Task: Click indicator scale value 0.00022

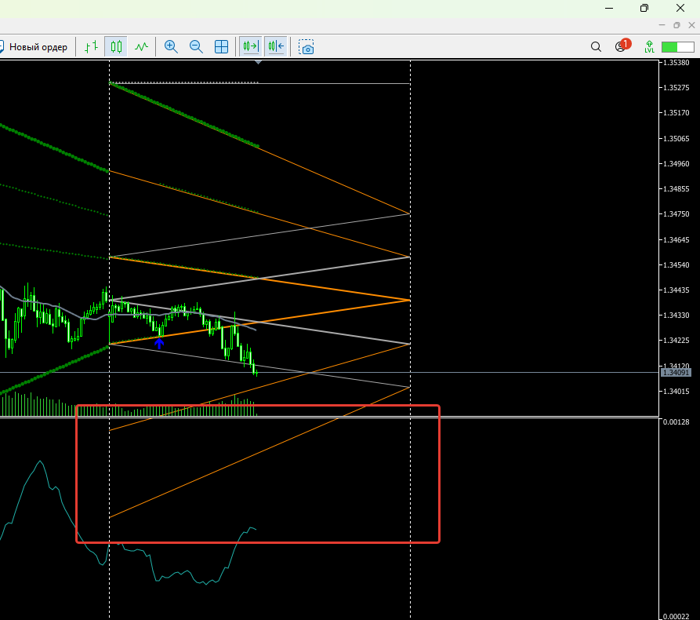Action: coord(676,616)
